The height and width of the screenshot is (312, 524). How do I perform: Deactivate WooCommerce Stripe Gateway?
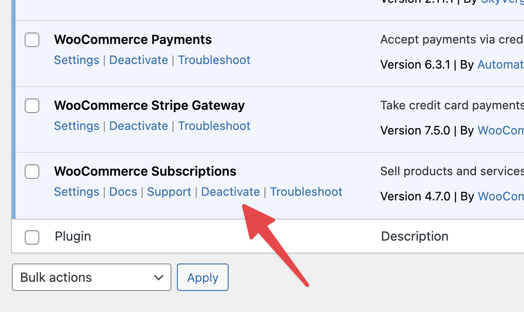(x=139, y=126)
